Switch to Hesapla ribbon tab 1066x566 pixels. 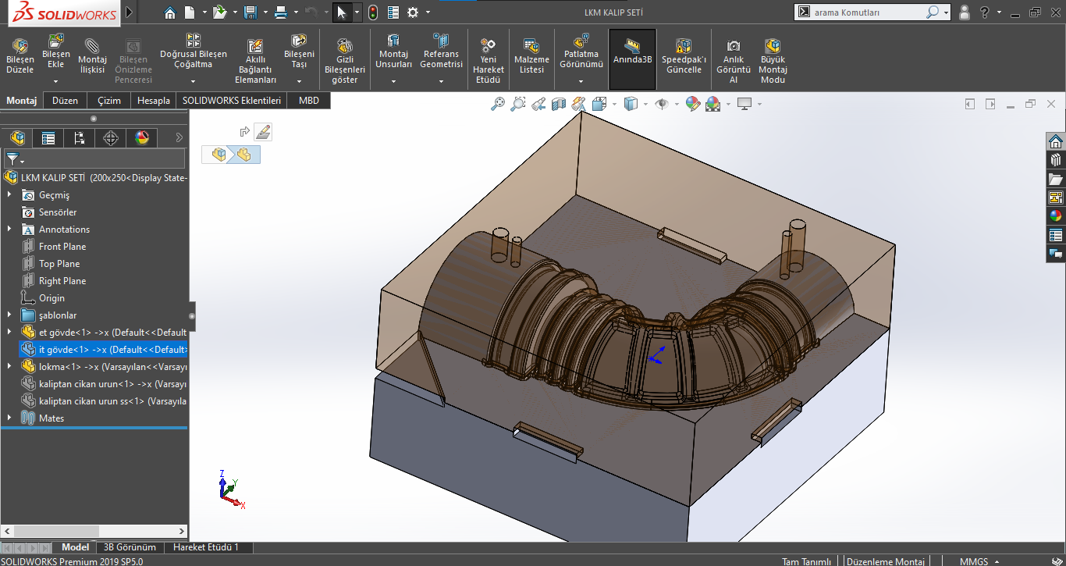tap(154, 101)
